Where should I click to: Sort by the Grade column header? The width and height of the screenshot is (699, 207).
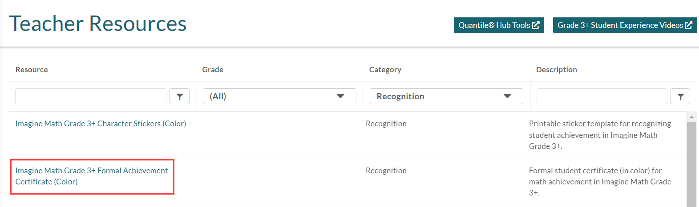tap(213, 70)
